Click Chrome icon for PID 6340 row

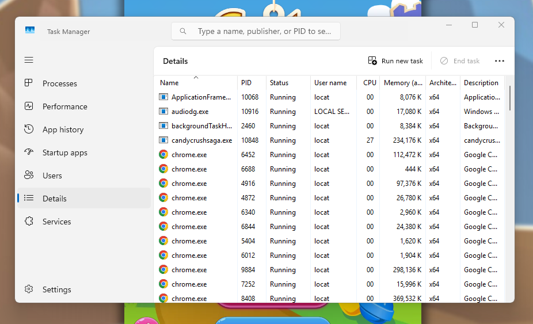click(x=163, y=212)
